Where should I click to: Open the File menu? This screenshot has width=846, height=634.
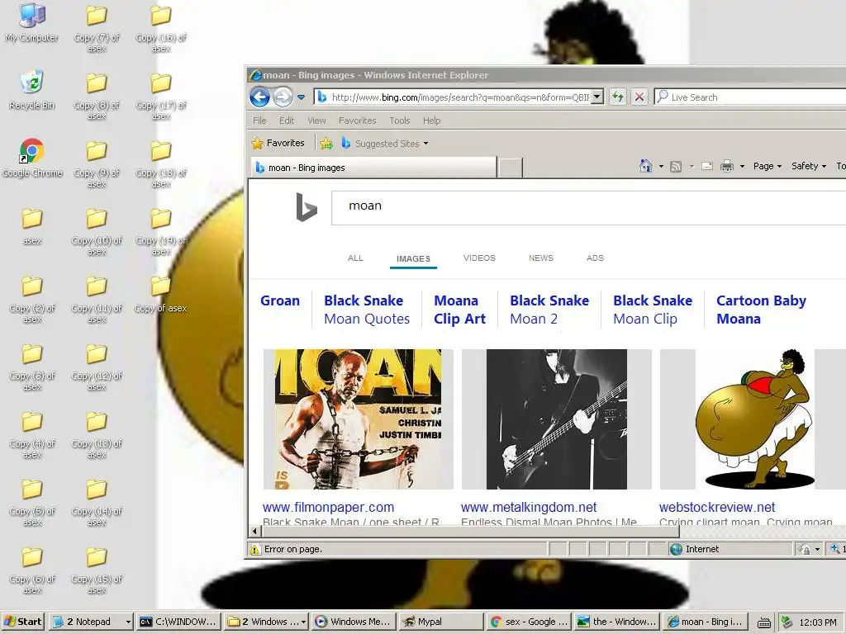point(259,121)
